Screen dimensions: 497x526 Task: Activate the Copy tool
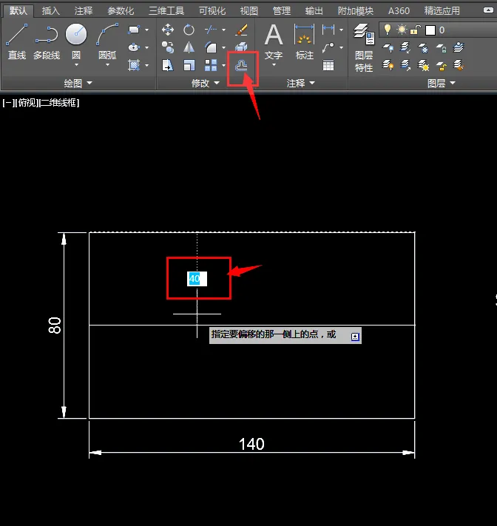[168, 47]
